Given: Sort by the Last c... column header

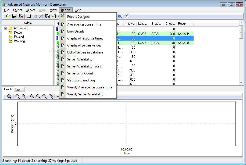Looking at the screenshot, I should pos(143,24).
